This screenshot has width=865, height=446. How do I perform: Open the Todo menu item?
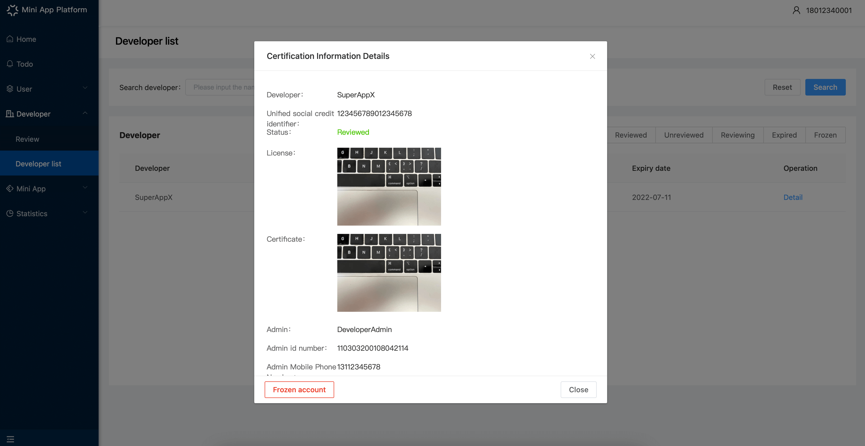[x=49, y=64]
